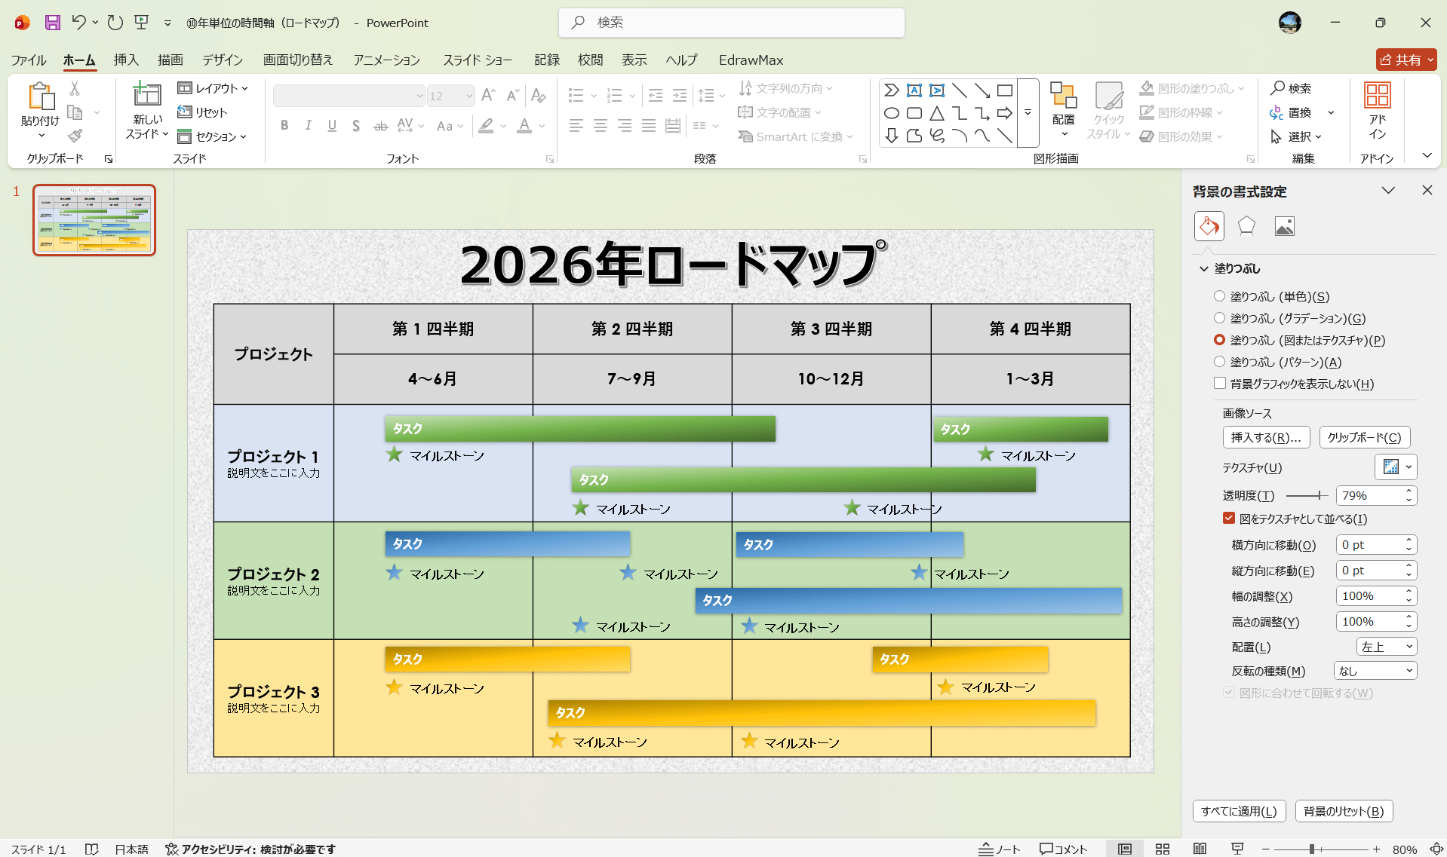
Task: Open the EdrawMax menu tab
Action: tap(751, 60)
